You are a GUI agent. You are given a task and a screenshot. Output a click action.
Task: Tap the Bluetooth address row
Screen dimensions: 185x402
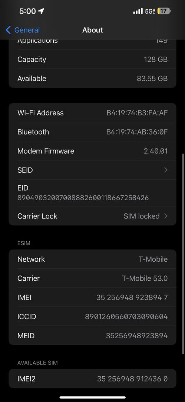93,132
